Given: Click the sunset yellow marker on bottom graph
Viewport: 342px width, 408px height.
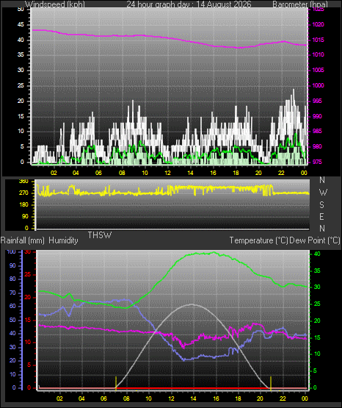Looking at the screenshot, I should 271,383.
